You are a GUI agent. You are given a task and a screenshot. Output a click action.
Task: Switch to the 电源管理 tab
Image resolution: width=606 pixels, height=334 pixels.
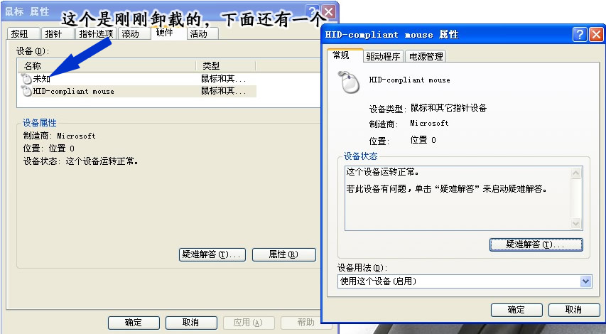[x=426, y=57]
